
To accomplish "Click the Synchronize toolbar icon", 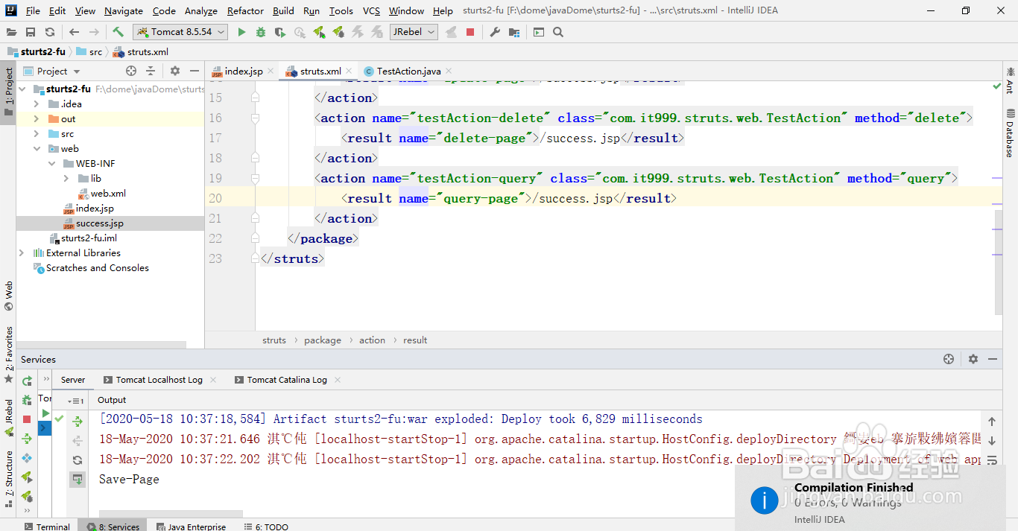I will (x=50, y=32).
